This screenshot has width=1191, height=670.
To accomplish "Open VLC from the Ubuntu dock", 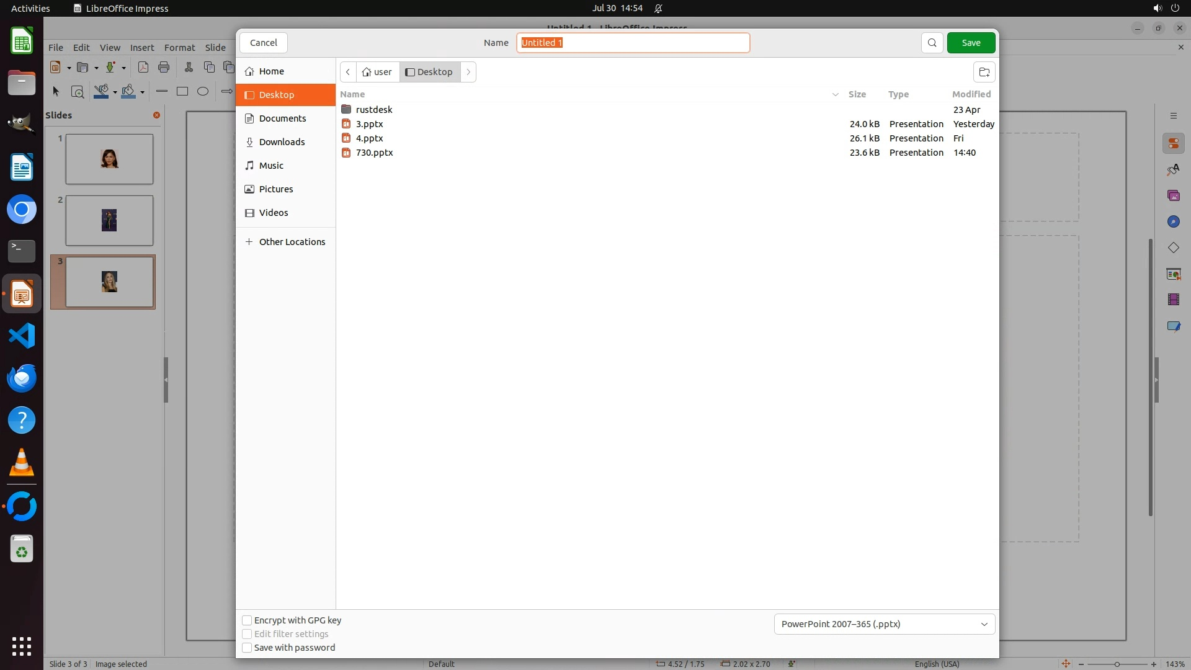I will 22,463.
